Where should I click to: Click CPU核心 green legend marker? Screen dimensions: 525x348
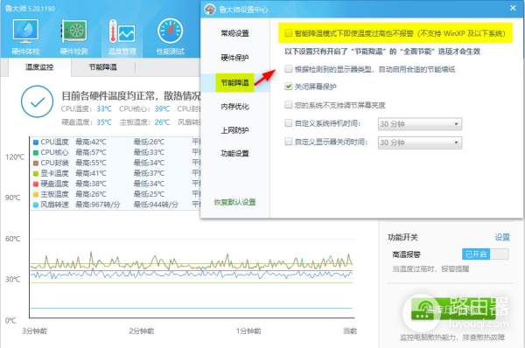[x=36, y=153]
